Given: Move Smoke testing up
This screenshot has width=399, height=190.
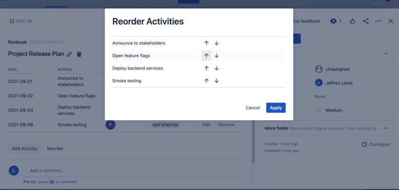Looking at the screenshot, I should pos(206,81).
